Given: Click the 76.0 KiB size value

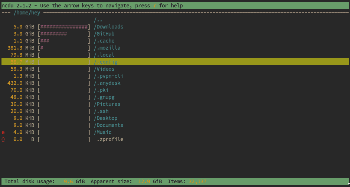Looking at the screenshot, I should [x=23, y=90].
